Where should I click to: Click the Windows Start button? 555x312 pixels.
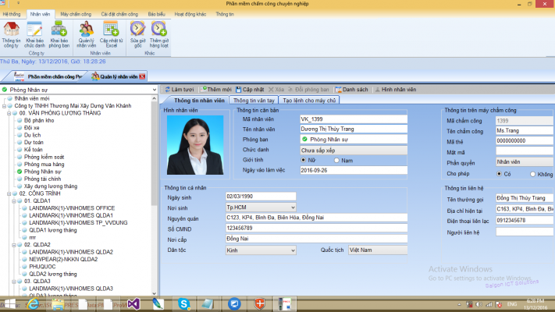10,304
